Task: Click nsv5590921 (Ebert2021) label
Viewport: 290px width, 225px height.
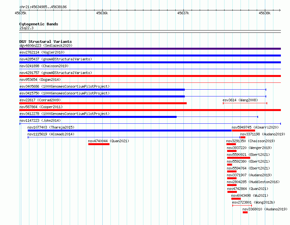Action: pyautogui.click(x=248, y=155)
